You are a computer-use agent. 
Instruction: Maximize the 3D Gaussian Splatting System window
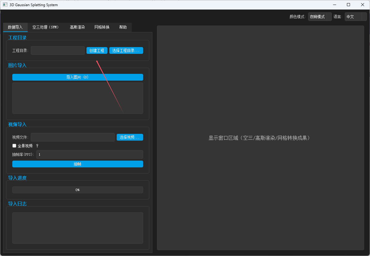[x=348, y=5]
